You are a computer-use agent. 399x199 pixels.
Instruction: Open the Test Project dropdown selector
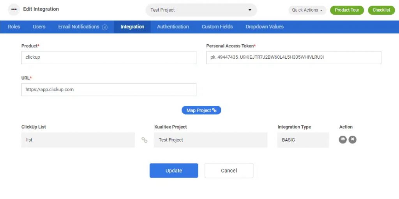click(201, 10)
